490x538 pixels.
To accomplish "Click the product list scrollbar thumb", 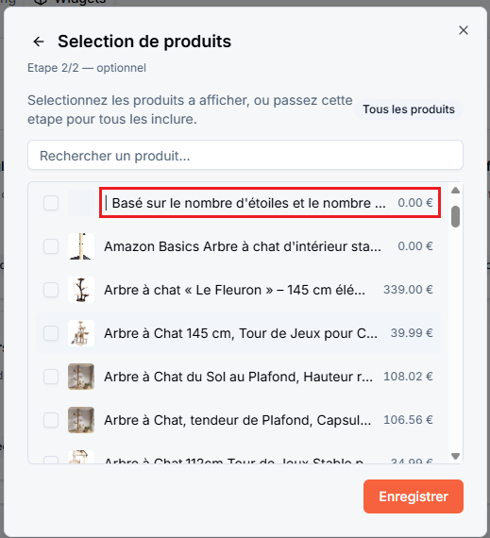I will point(455,216).
